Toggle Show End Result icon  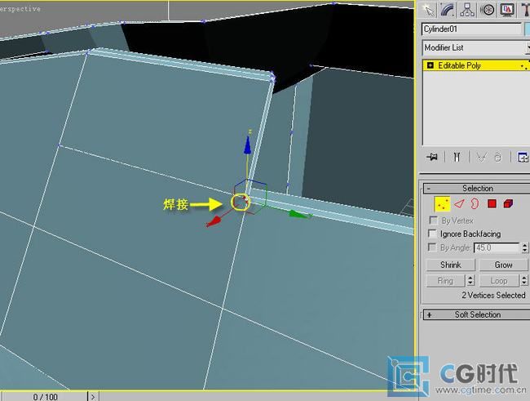[x=457, y=157]
